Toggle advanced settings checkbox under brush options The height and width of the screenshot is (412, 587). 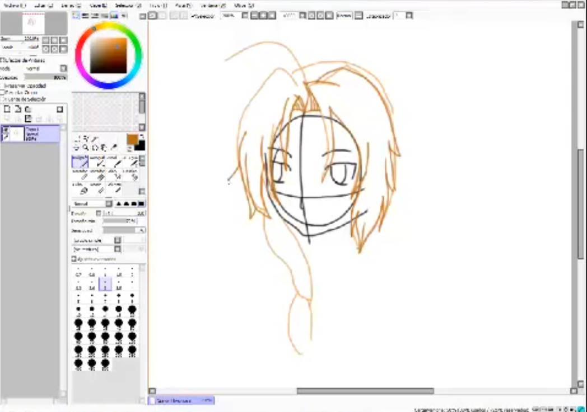click(x=74, y=258)
